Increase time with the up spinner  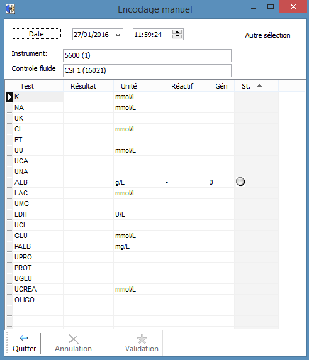click(177, 32)
